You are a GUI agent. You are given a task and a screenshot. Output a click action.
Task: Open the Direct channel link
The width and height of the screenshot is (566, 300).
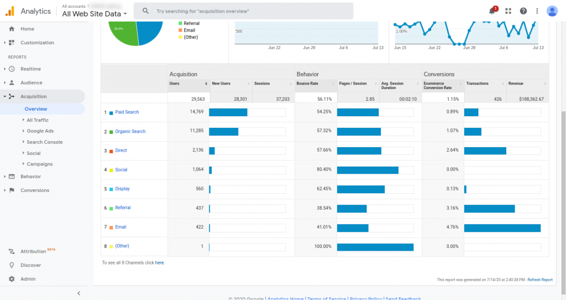(x=121, y=151)
